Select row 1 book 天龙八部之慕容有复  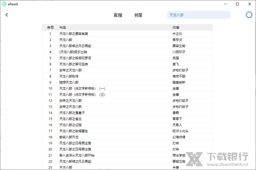(74, 34)
